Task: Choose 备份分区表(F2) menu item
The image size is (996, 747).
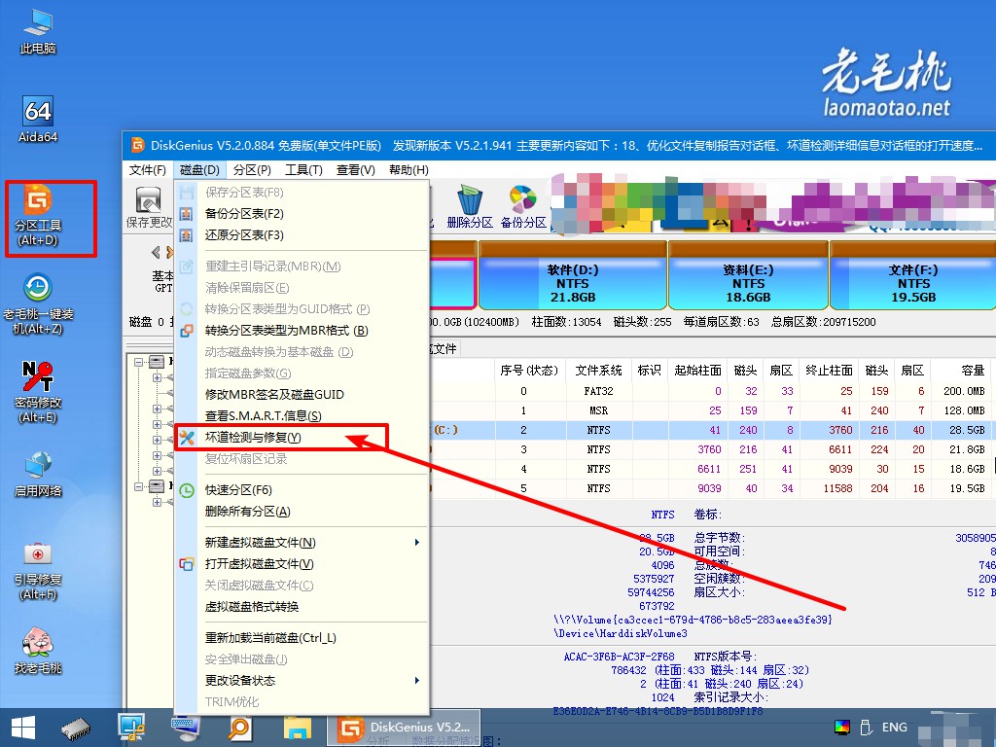Action: [302, 213]
